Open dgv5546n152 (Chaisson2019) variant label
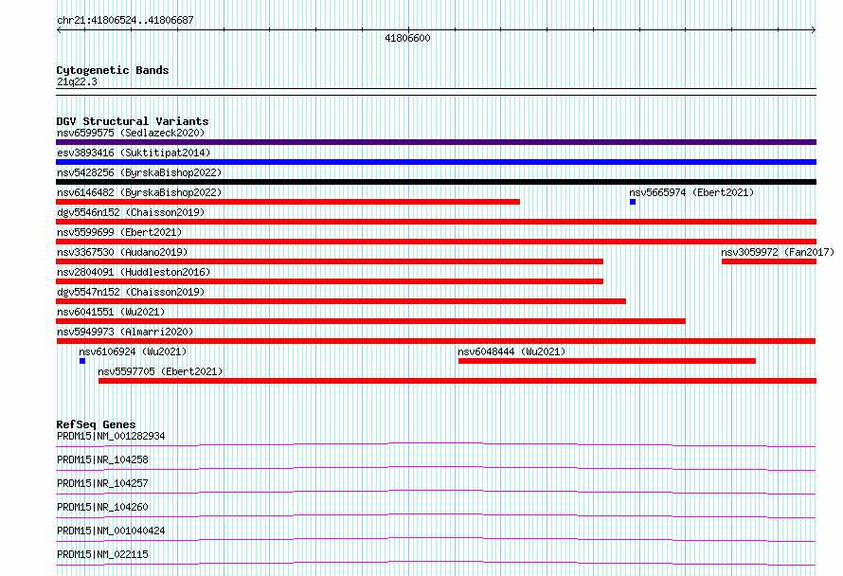The height and width of the screenshot is (576, 843). pyautogui.click(x=131, y=212)
